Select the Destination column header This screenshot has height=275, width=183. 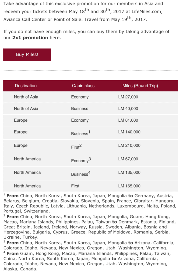(26, 86)
